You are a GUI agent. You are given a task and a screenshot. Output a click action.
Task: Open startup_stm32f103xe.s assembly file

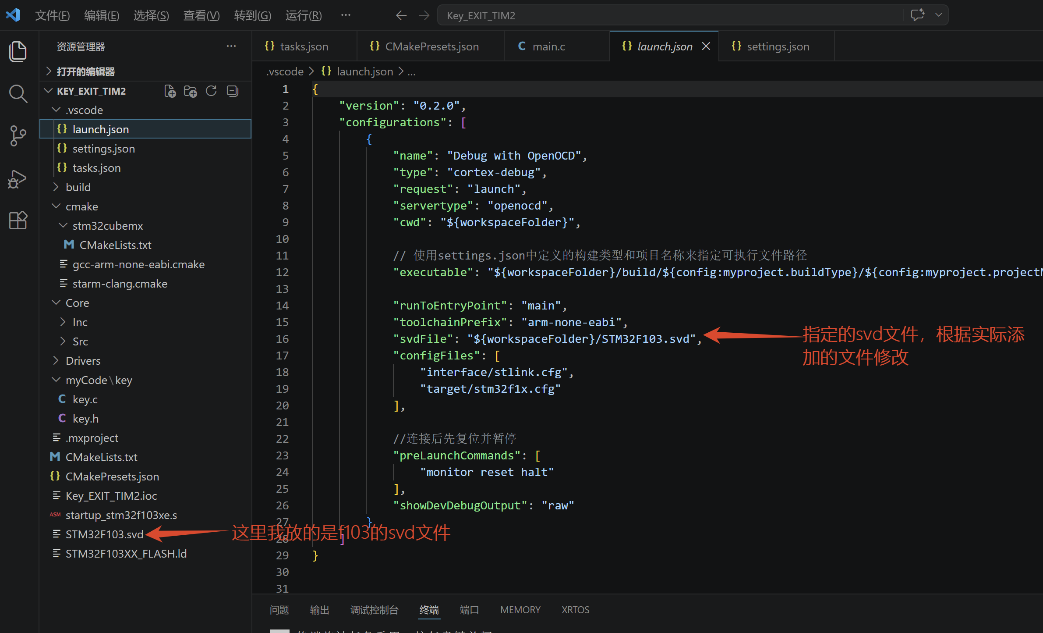pyautogui.click(x=145, y=515)
